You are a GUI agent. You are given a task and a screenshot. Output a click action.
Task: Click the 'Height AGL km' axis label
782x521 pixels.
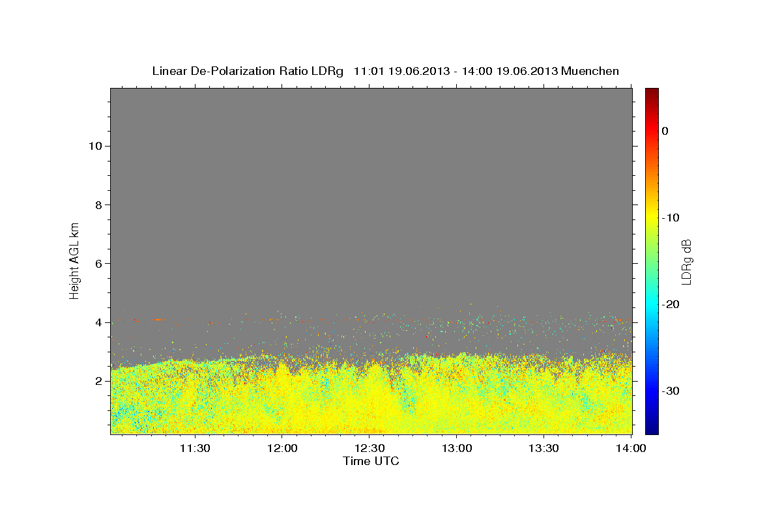tap(74, 260)
